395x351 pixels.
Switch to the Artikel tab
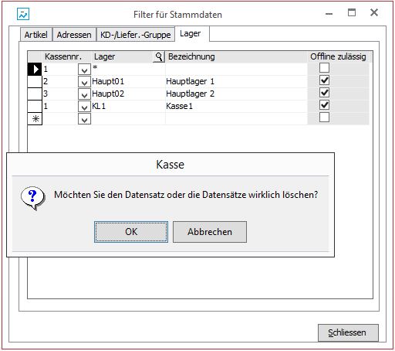[x=36, y=35]
